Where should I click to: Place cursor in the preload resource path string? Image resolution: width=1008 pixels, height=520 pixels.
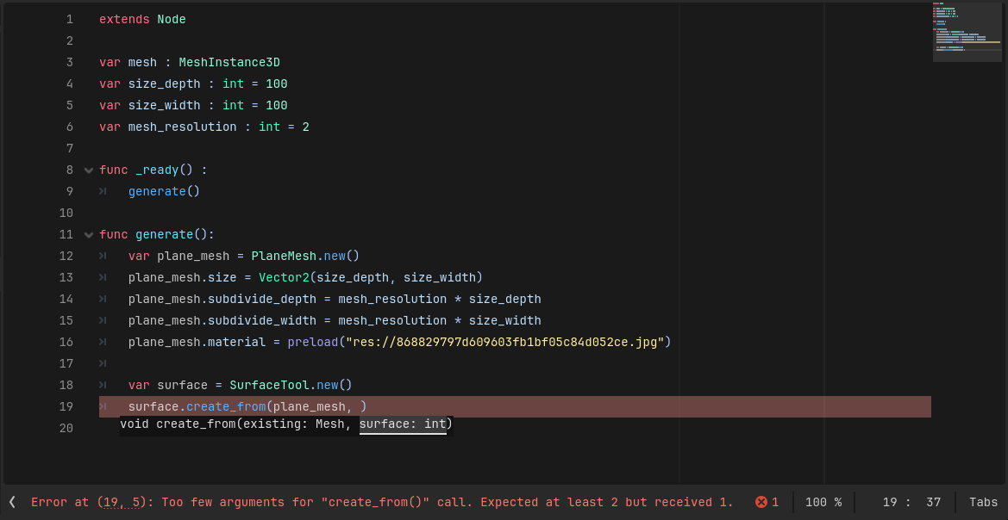coord(505,342)
